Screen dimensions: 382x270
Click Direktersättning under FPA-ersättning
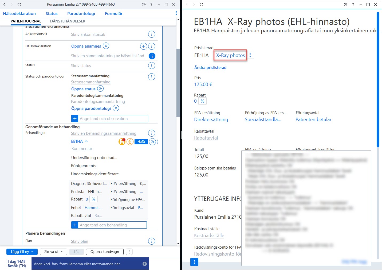[x=211, y=119]
